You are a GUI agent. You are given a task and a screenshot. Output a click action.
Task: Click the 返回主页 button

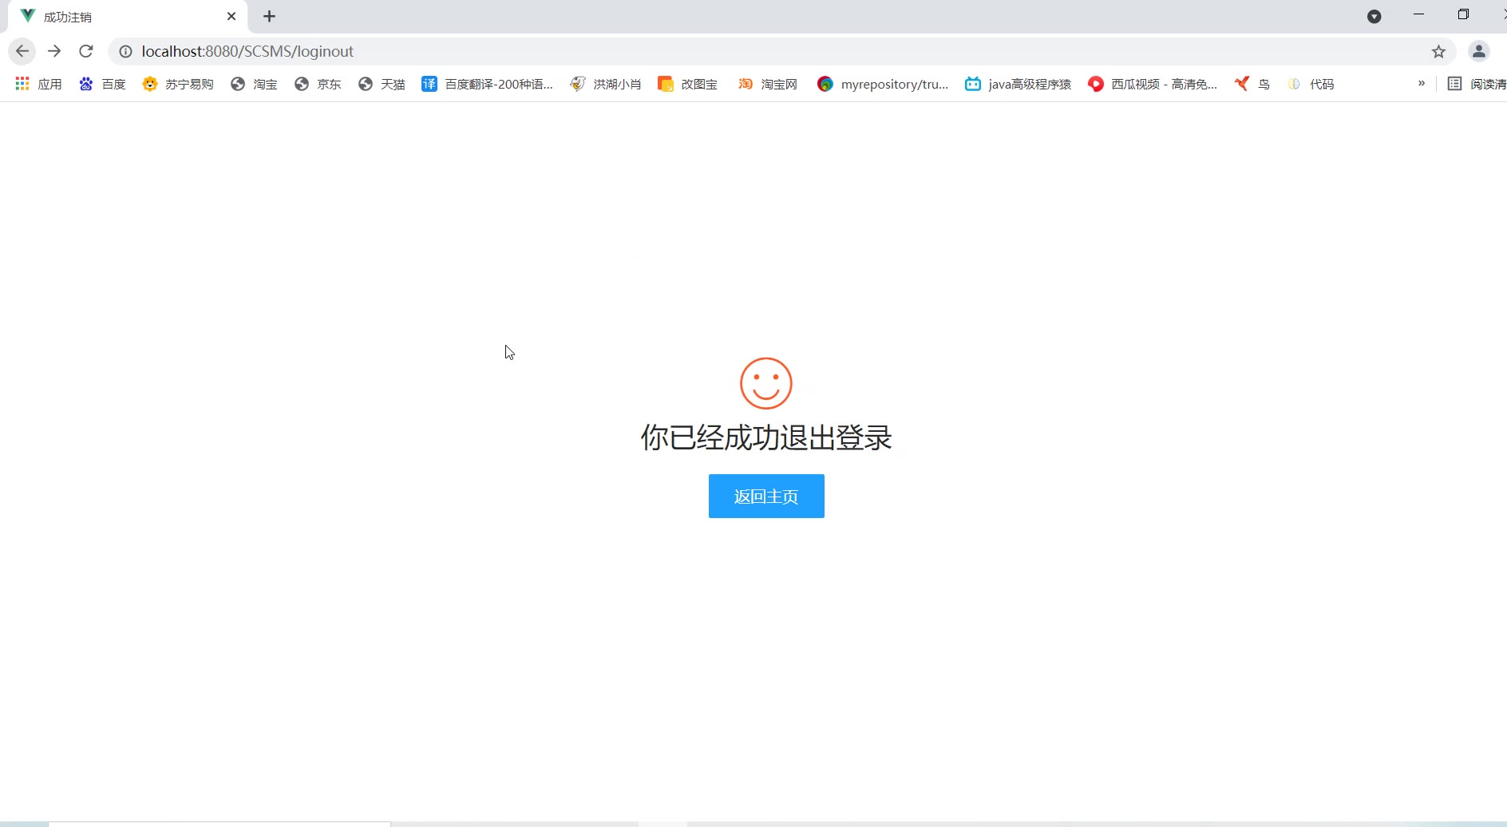[766, 496]
